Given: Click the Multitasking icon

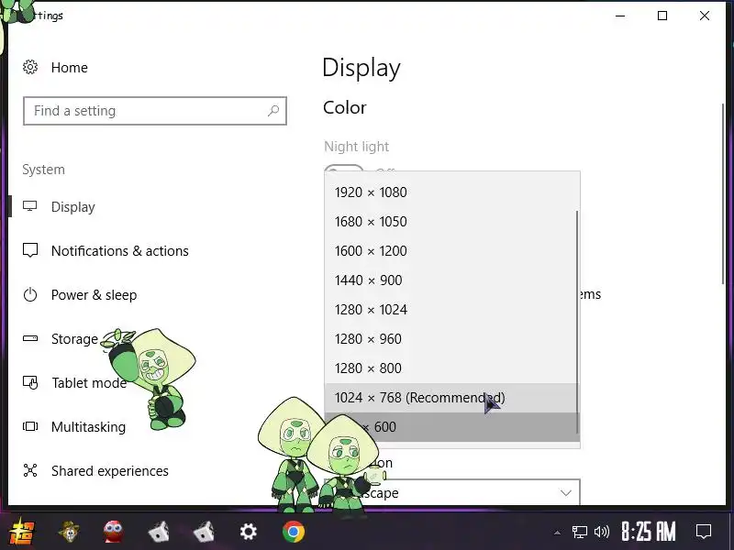Looking at the screenshot, I should (x=30, y=426).
